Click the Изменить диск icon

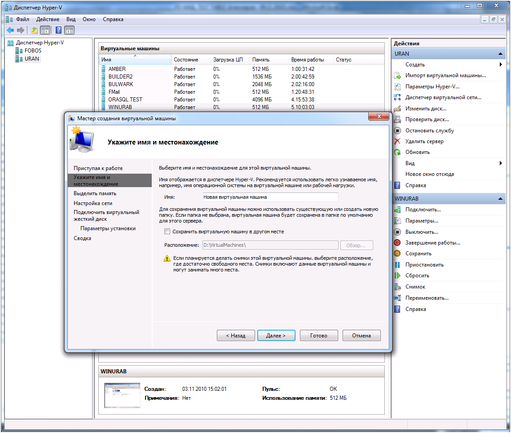(397, 109)
